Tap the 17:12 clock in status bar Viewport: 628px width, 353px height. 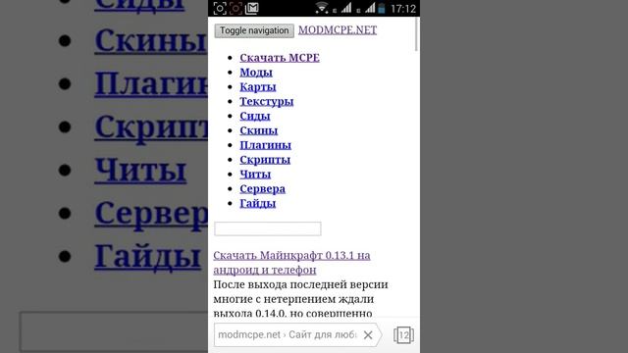pyautogui.click(x=403, y=9)
